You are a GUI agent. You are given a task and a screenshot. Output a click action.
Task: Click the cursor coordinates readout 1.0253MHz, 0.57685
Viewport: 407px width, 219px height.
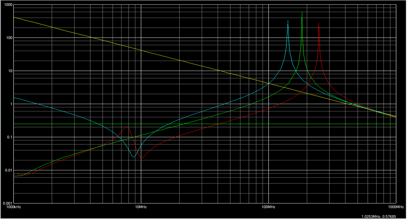point(379,217)
